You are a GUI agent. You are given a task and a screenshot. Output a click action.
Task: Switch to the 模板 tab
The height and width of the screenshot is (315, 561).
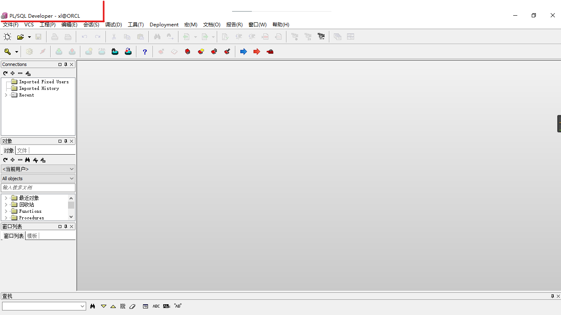point(32,236)
